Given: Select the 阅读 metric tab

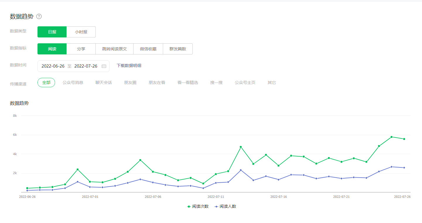Looking at the screenshot, I should coord(52,49).
